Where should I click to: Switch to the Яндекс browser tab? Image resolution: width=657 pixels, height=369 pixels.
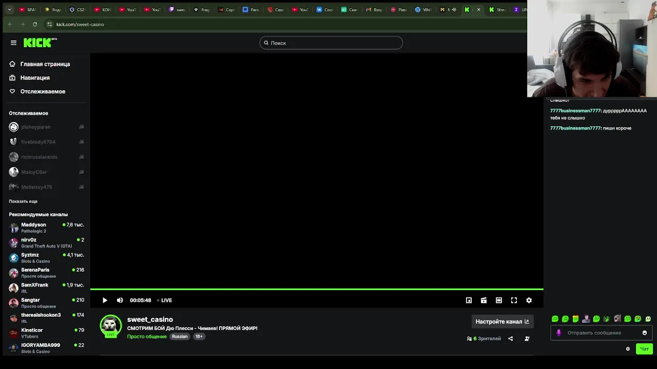(x=52, y=10)
